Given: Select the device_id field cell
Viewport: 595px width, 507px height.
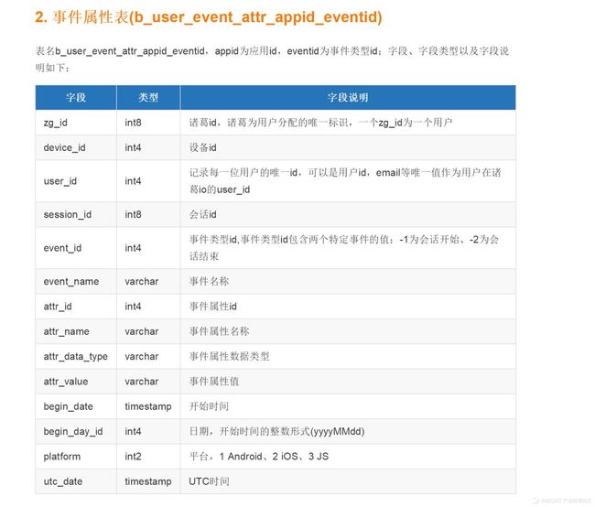Looking at the screenshot, I should pos(76,147).
